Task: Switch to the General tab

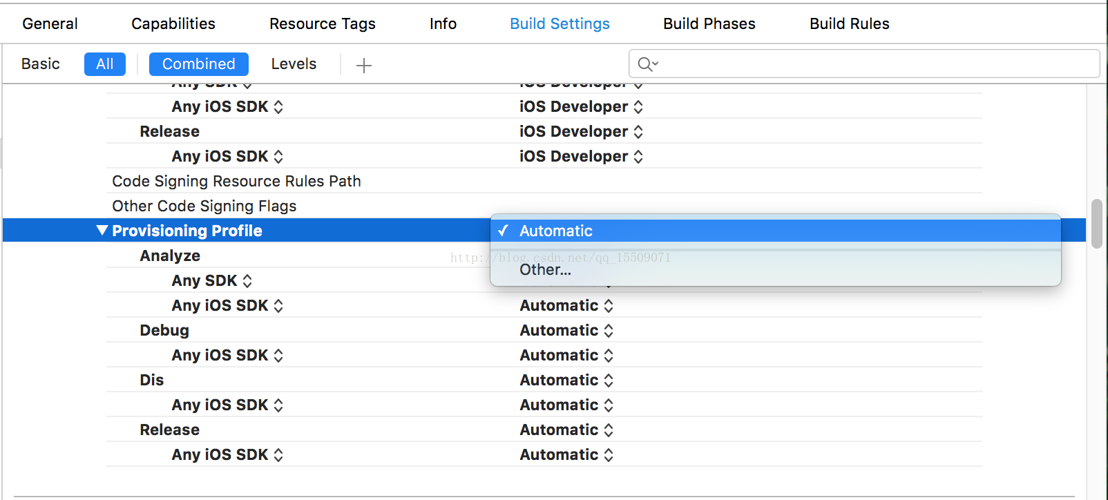Action: pyautogui.click(x=50, y=23)
